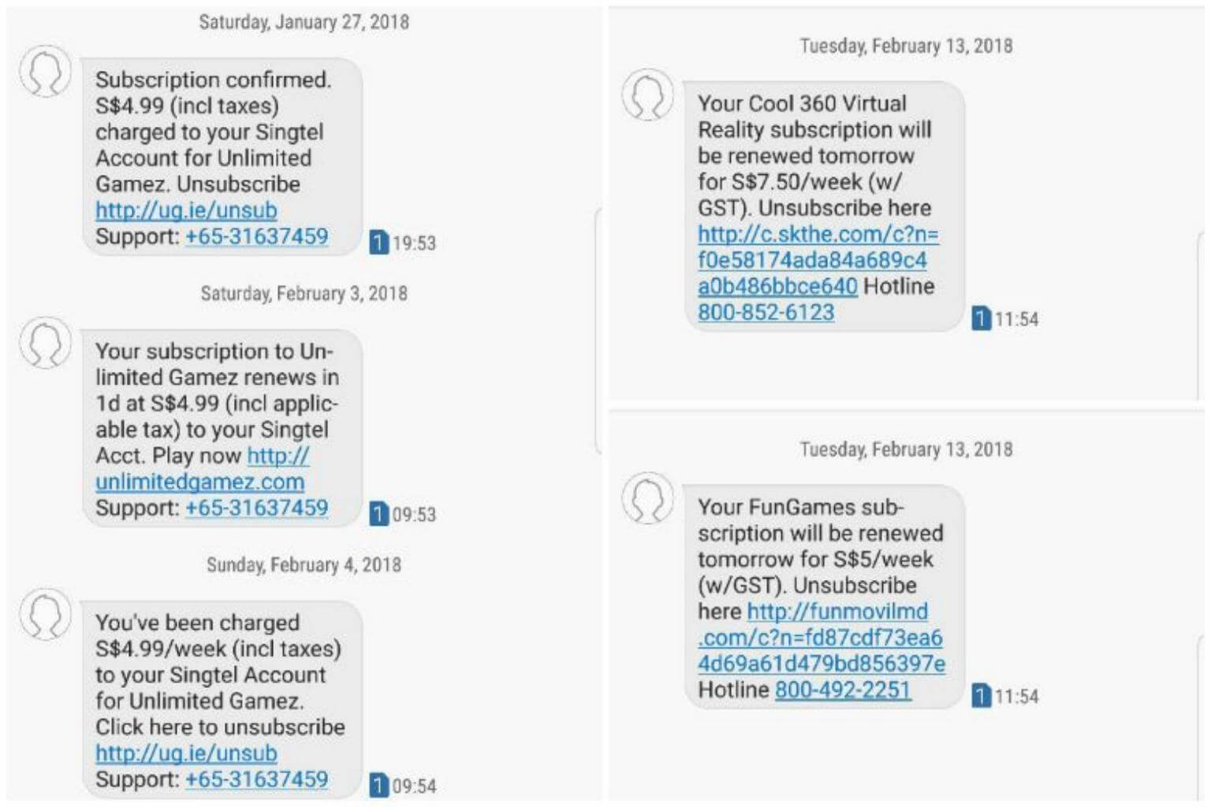Call hotline 800-852-6123
This screenshot has width=1211, height=807.
(766, 312)
